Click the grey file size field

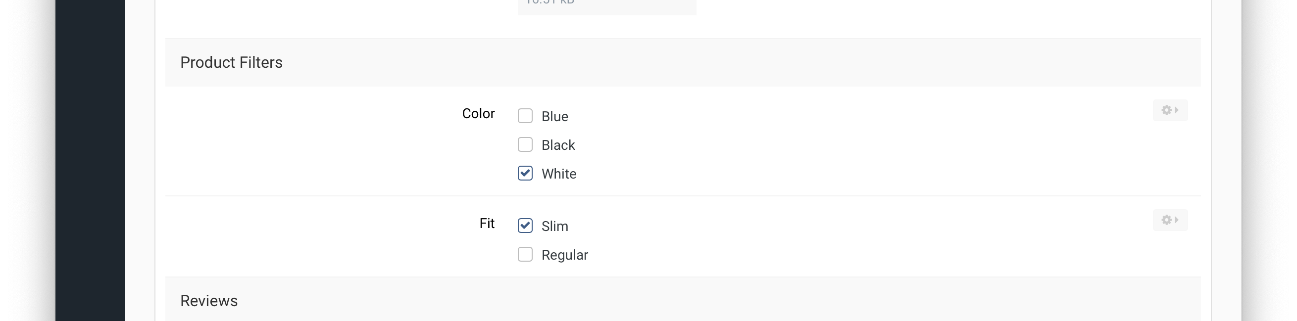click(x=607, y=6)
